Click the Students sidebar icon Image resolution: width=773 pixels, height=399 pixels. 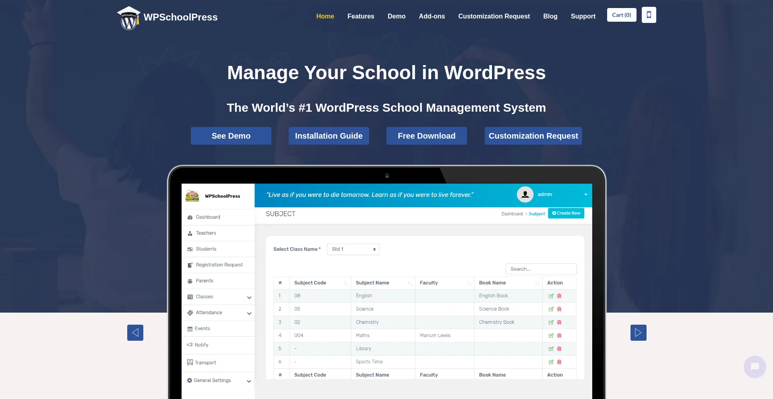pos(190,249)
